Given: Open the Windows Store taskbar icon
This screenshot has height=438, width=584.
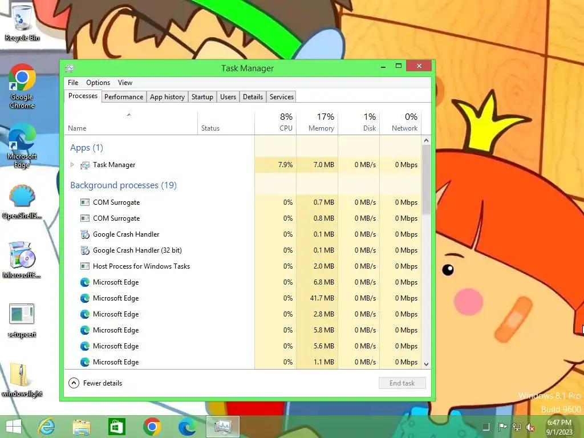Looking at the screenshot, I should tap(116, 427).
